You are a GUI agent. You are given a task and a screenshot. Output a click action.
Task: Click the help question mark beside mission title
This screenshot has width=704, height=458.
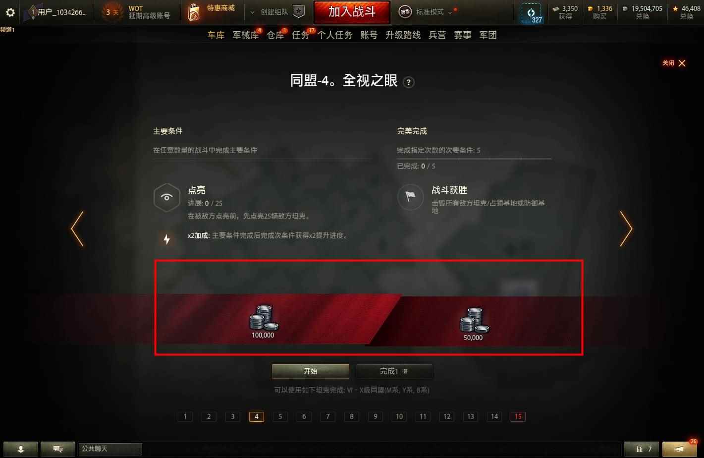click(409, 82)
